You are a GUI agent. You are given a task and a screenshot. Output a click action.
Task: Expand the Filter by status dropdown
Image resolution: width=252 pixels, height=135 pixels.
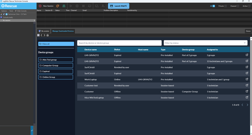205,43
